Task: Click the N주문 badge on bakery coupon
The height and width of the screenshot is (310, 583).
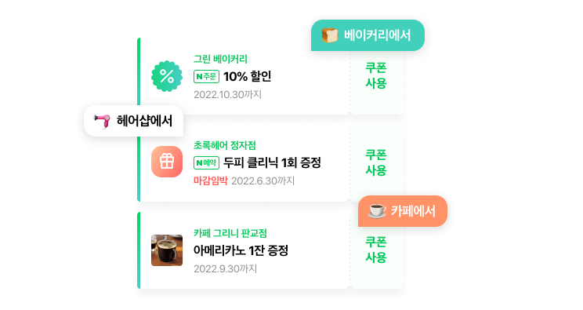Action: pos(206,76)
